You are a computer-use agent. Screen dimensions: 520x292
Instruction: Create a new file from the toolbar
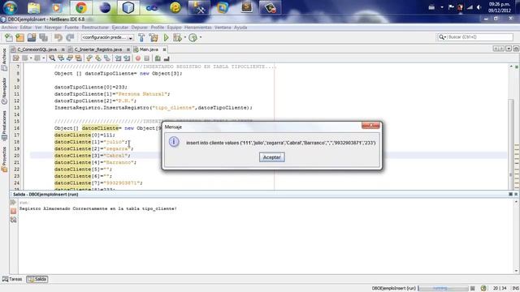tap(9, 38)
